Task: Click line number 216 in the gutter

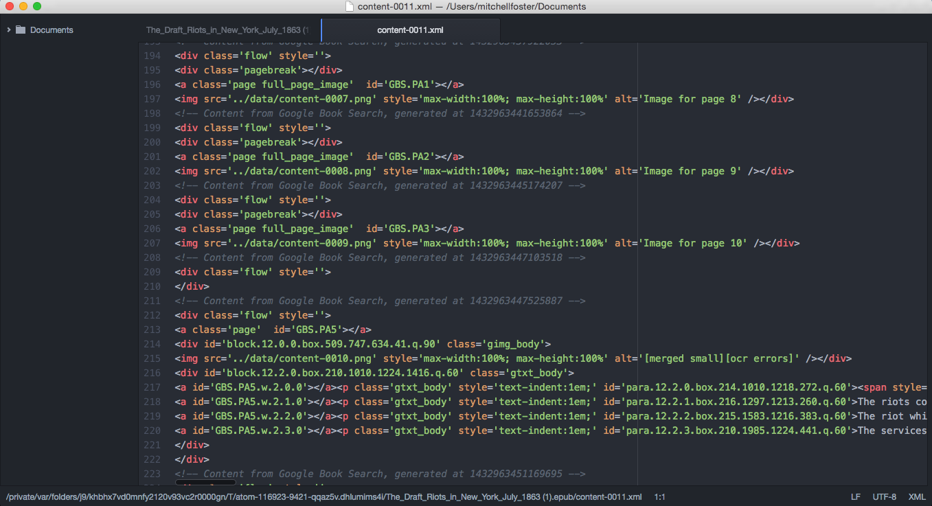Action: 152,373
